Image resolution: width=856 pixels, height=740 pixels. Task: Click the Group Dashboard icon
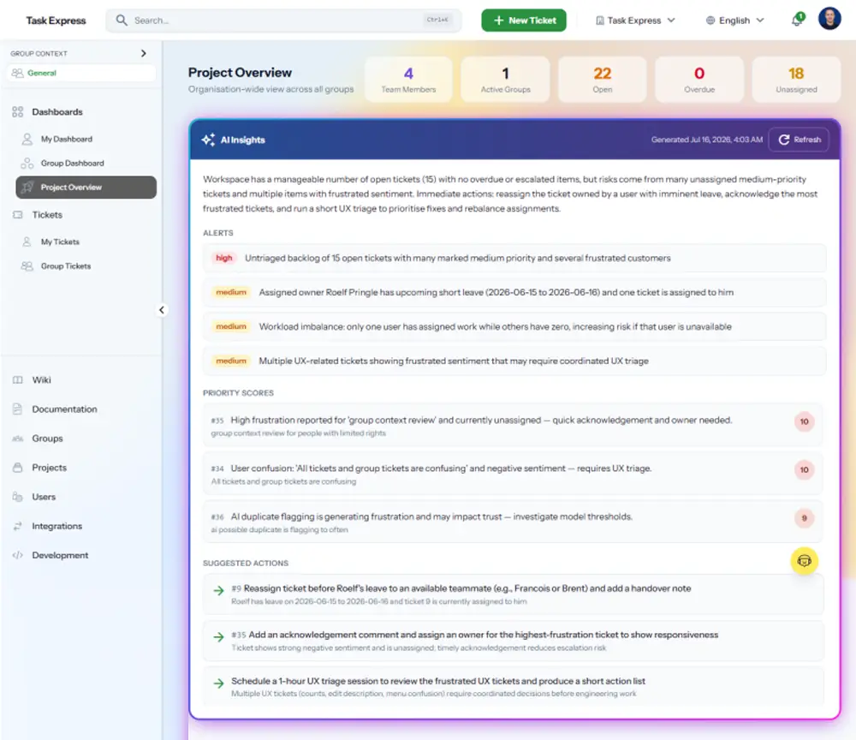coord(27,164)
